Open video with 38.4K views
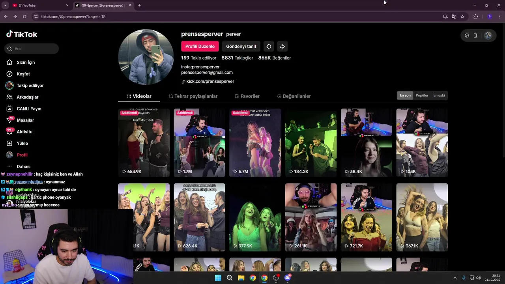 367,143
